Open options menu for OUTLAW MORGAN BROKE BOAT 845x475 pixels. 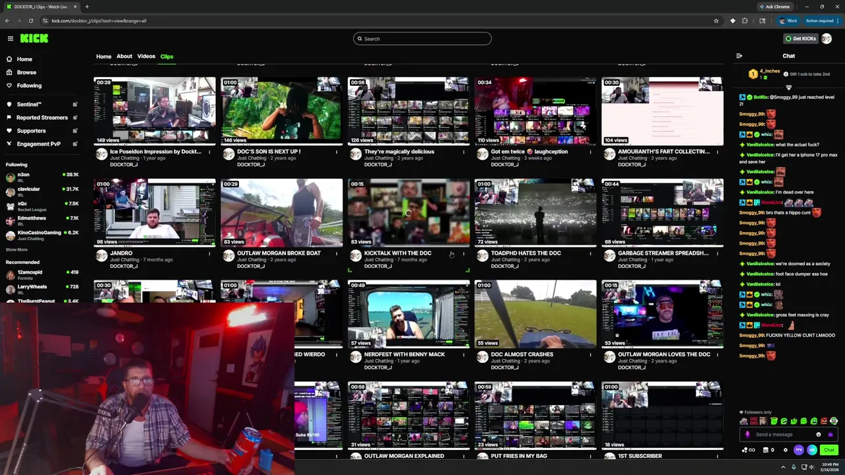[336, 253]
